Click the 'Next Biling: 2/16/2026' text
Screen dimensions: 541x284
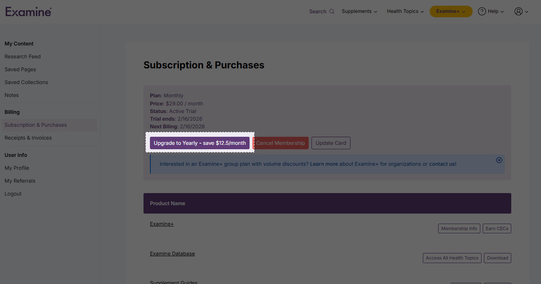pyautogui.click(x=177, y=126)
